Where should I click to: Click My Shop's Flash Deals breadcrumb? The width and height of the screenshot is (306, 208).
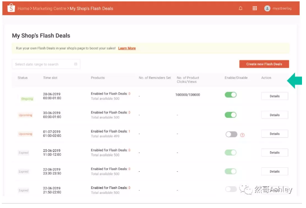(91, 8)
